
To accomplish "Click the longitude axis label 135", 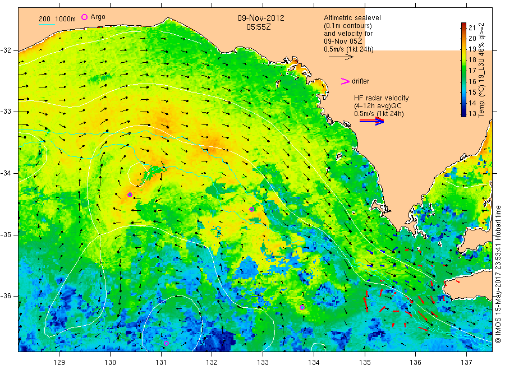I will coord(365,363).
